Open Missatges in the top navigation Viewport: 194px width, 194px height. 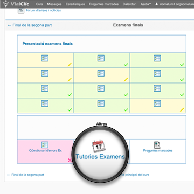[x=54, y=4]
